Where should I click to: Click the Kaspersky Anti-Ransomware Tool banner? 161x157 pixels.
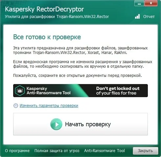click(80, 91)
